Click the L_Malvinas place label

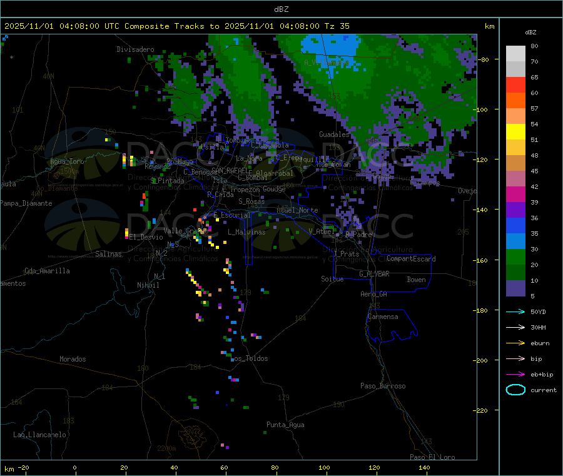246,232
